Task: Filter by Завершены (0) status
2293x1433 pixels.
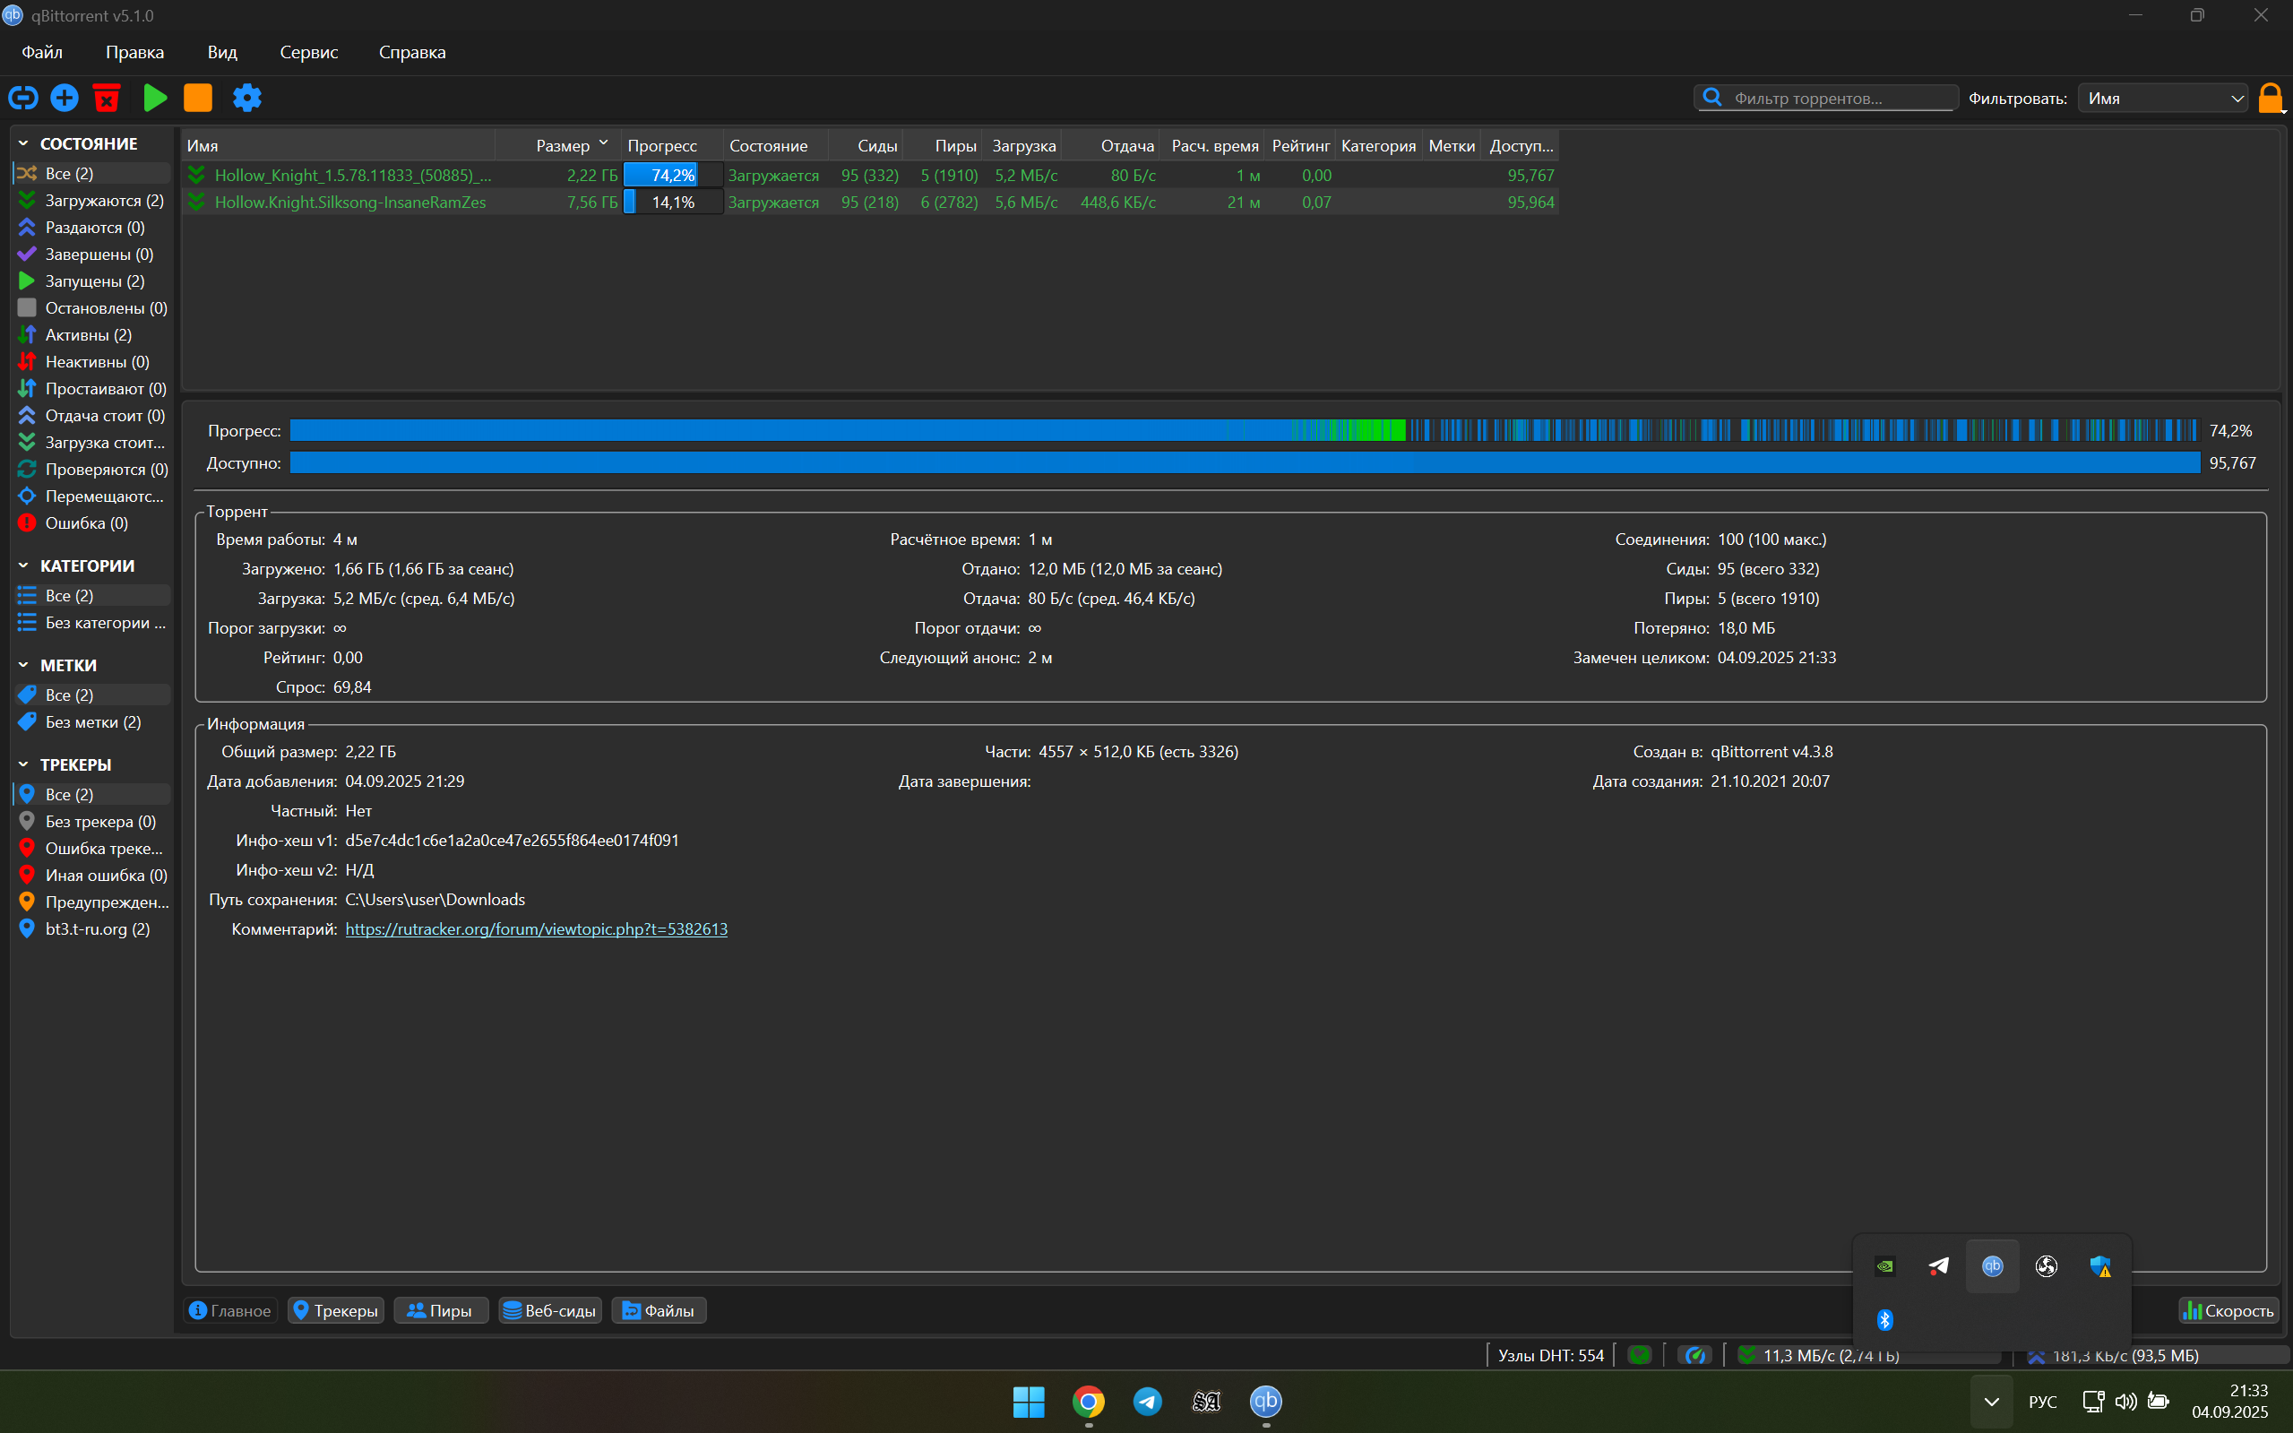Action: point(92,254)
